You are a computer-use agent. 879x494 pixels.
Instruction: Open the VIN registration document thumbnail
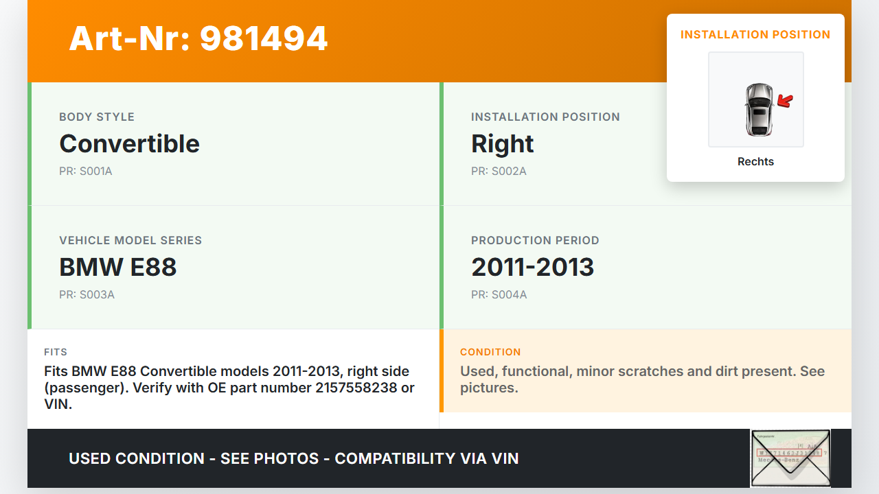[x=790, y=458]
